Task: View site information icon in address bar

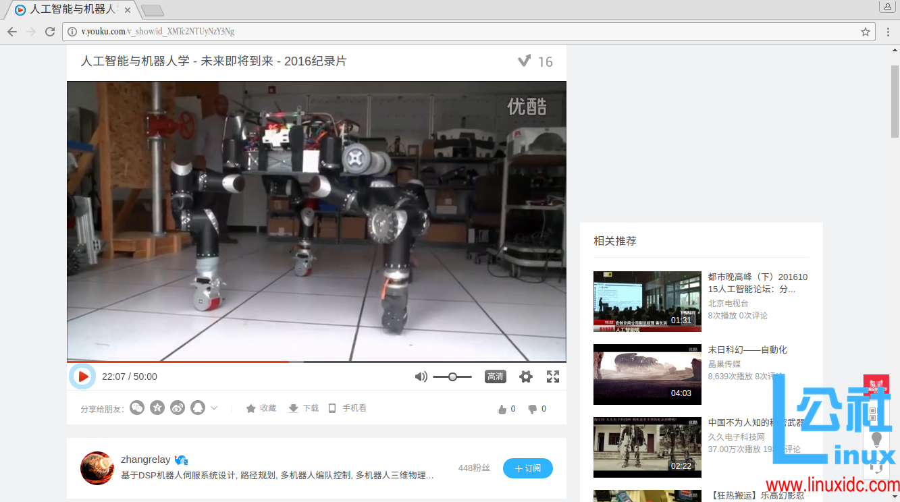Action: pyautogui.click(x=72, y=32)
